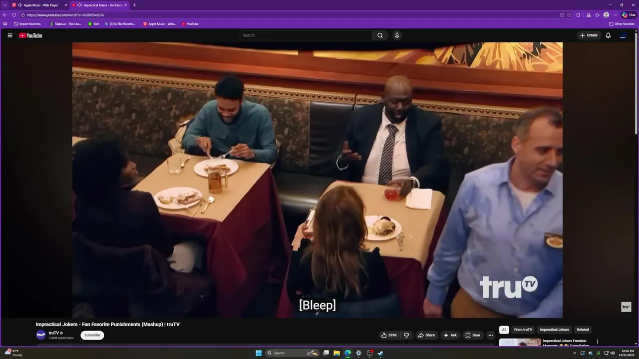Click the Windows taskbar search box
The width and height of the screenshot is (639, 359).
pyautogui.click(x=293, y=353)
